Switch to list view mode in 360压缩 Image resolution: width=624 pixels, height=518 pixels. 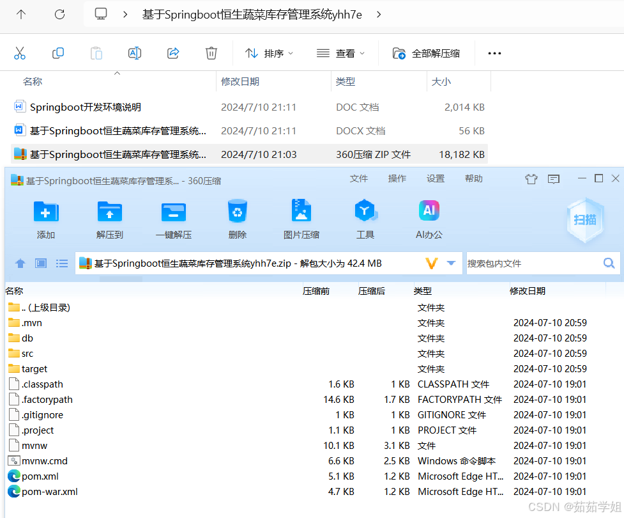(x=62, y=263)
